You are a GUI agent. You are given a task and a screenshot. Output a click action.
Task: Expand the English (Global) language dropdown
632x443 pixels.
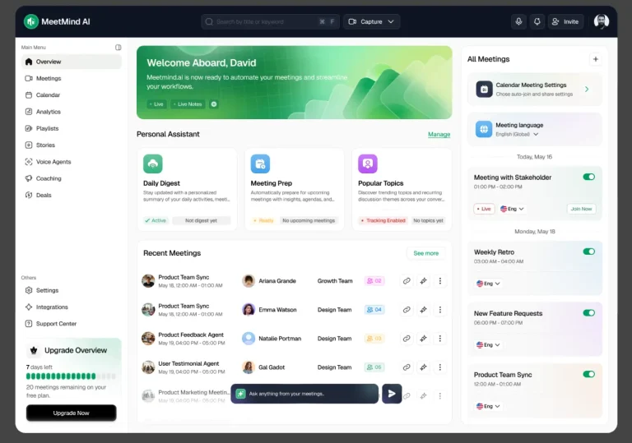click(x=517, y=134)
